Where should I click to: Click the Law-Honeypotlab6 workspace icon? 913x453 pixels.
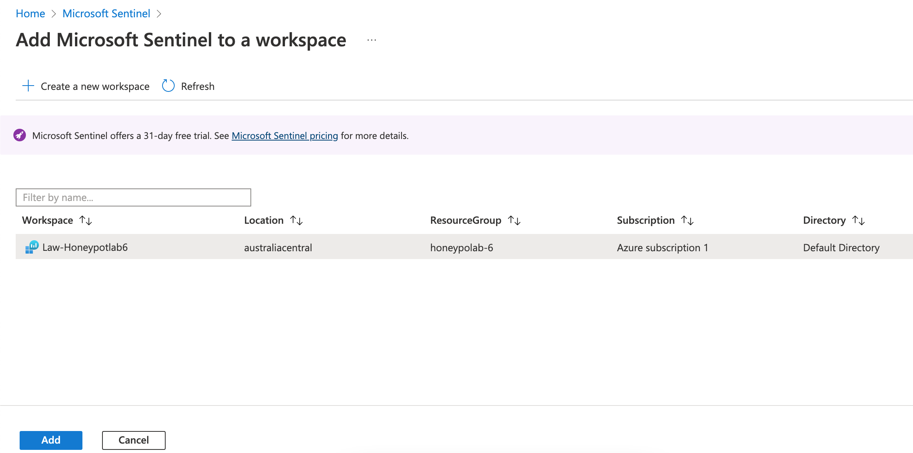[31, 247]
